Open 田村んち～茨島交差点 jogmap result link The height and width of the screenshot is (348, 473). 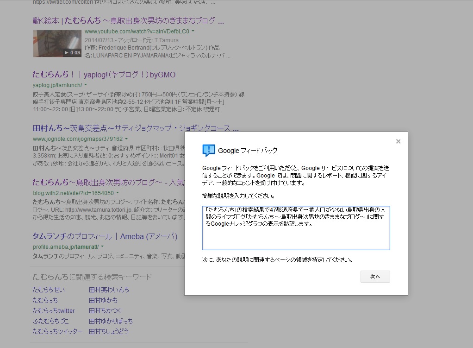tap(136, 128)
